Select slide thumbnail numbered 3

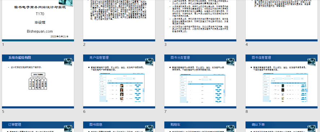tap(200, 21)
